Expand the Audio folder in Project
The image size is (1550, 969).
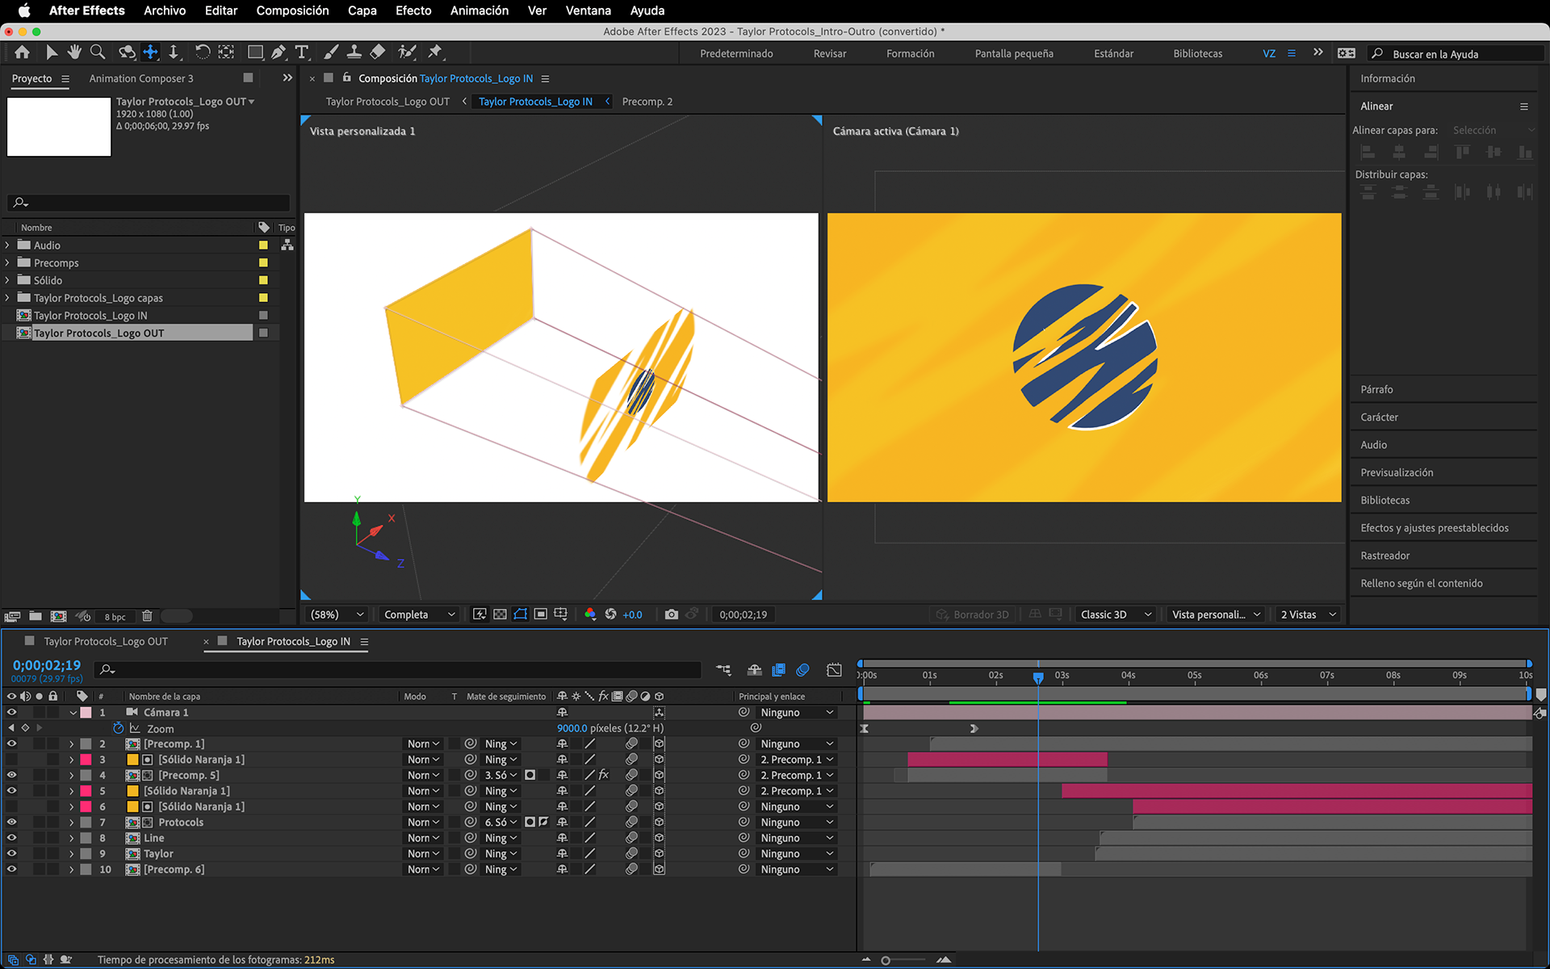coord(8,245)
